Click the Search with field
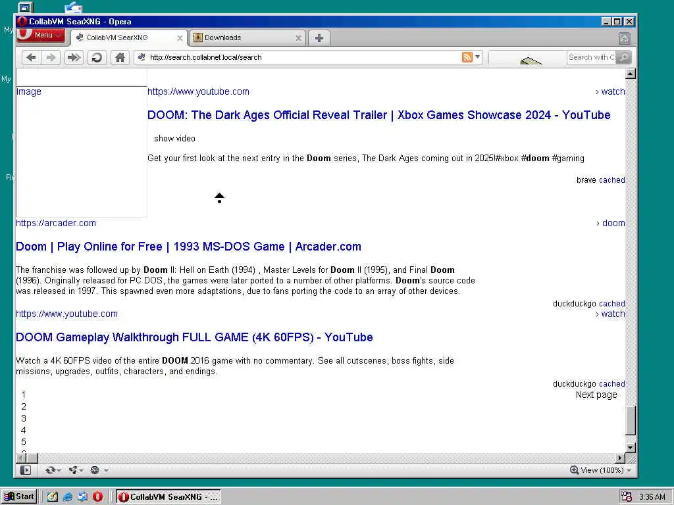This screenshot has height=505, width=674. click(591, 57)
